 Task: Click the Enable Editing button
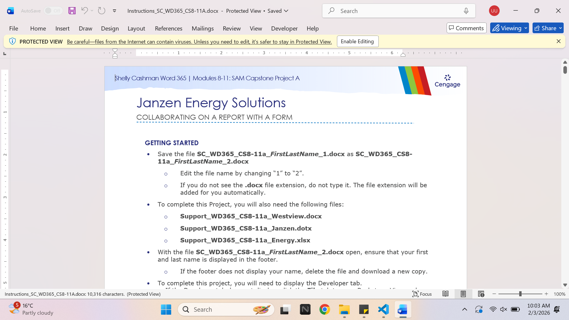click(357, 41)
